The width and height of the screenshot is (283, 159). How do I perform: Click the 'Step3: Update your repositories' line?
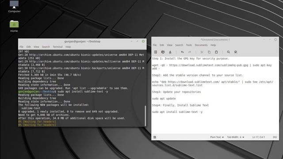click(176, 92)
